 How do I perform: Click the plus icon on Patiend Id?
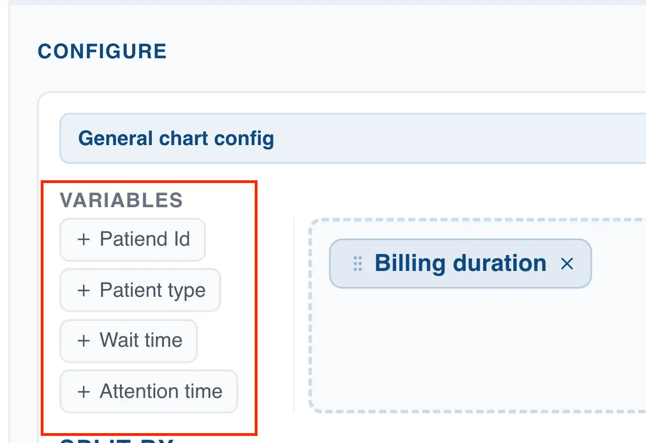pos(84,239)
